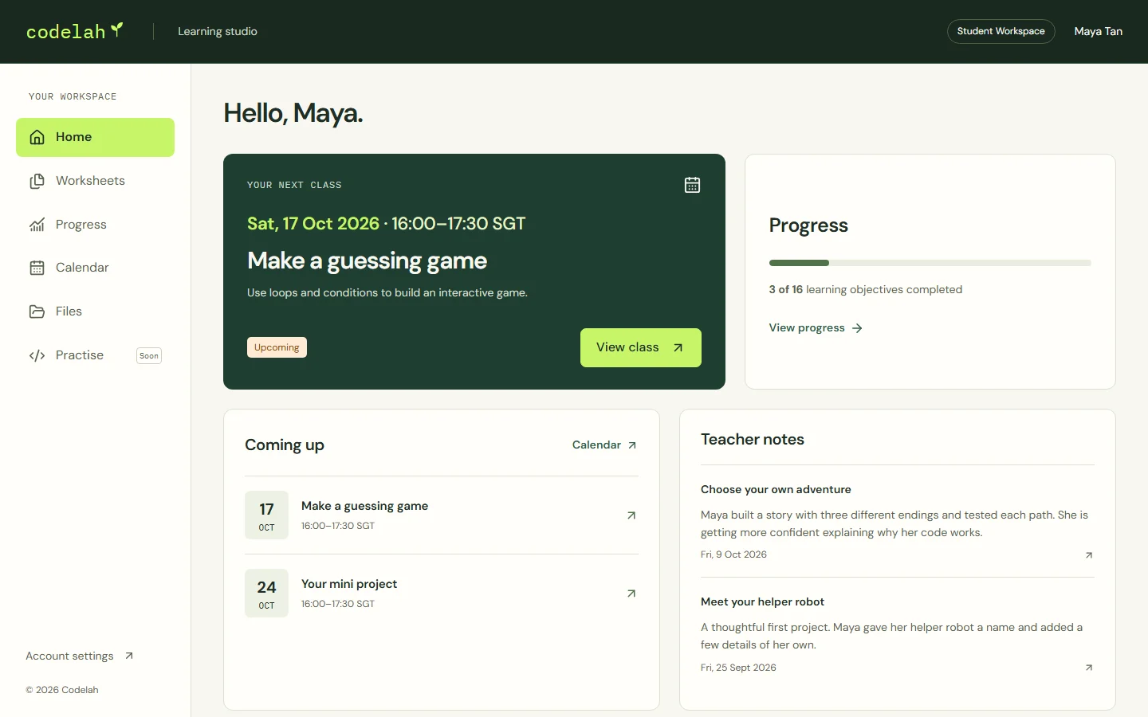Click the Sat, 17 Oct 2026 date text
This screenshot has height=717, width=1148.
pyautogui.click(x=313, y=224)
